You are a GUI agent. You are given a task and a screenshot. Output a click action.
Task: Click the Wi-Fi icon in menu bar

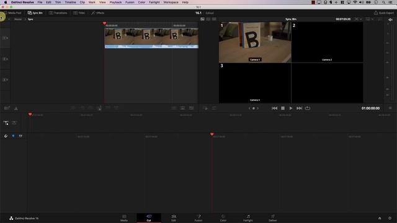point(355,2)
